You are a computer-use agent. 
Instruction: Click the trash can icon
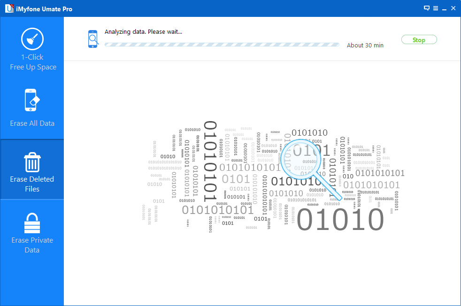click(32, 162)
